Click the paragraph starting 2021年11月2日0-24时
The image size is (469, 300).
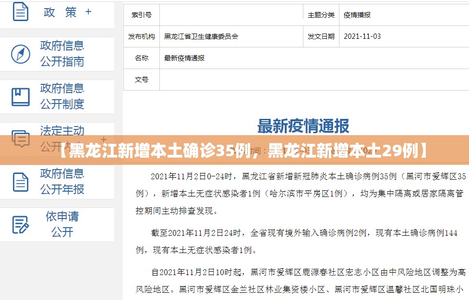(x=301, y=194)
